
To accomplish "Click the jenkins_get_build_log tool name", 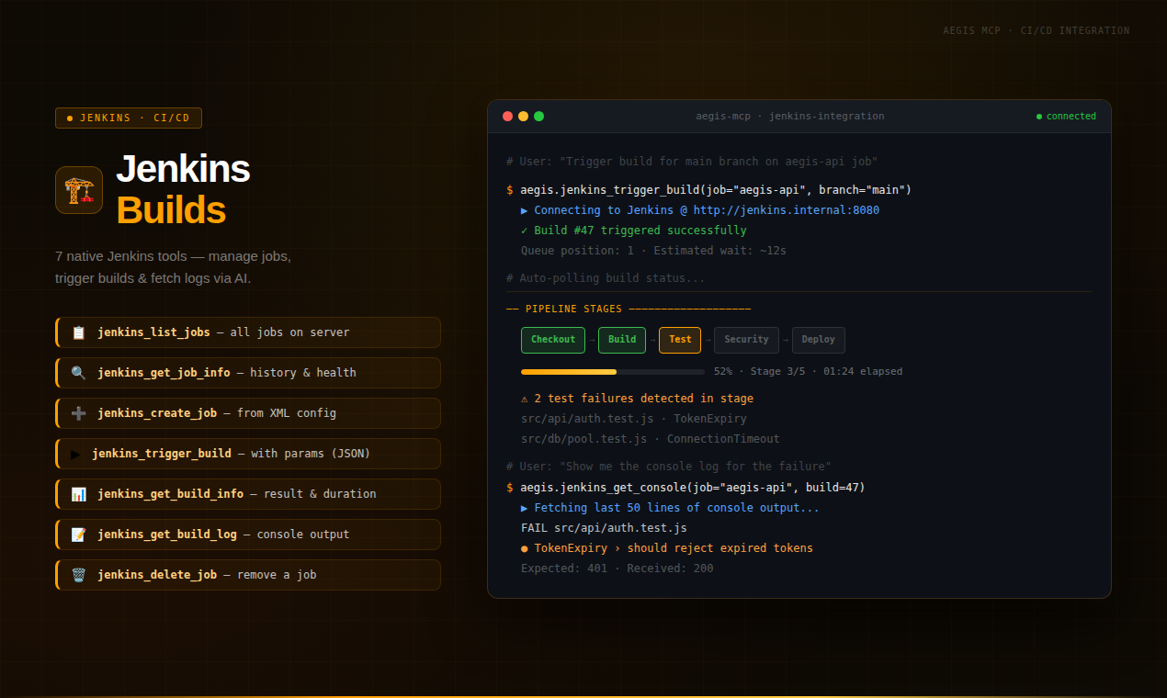I will 167,535.
